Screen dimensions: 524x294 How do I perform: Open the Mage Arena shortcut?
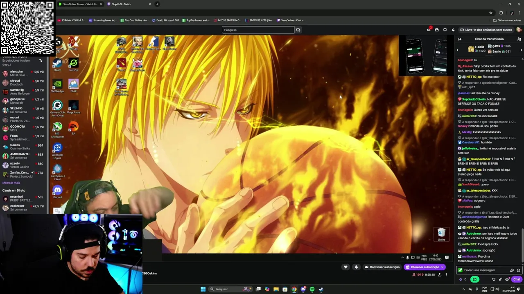[x=73, y=107]
